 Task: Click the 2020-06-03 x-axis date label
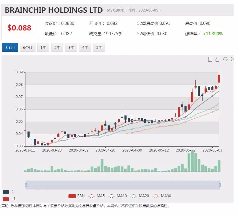(x=212, y=150)
